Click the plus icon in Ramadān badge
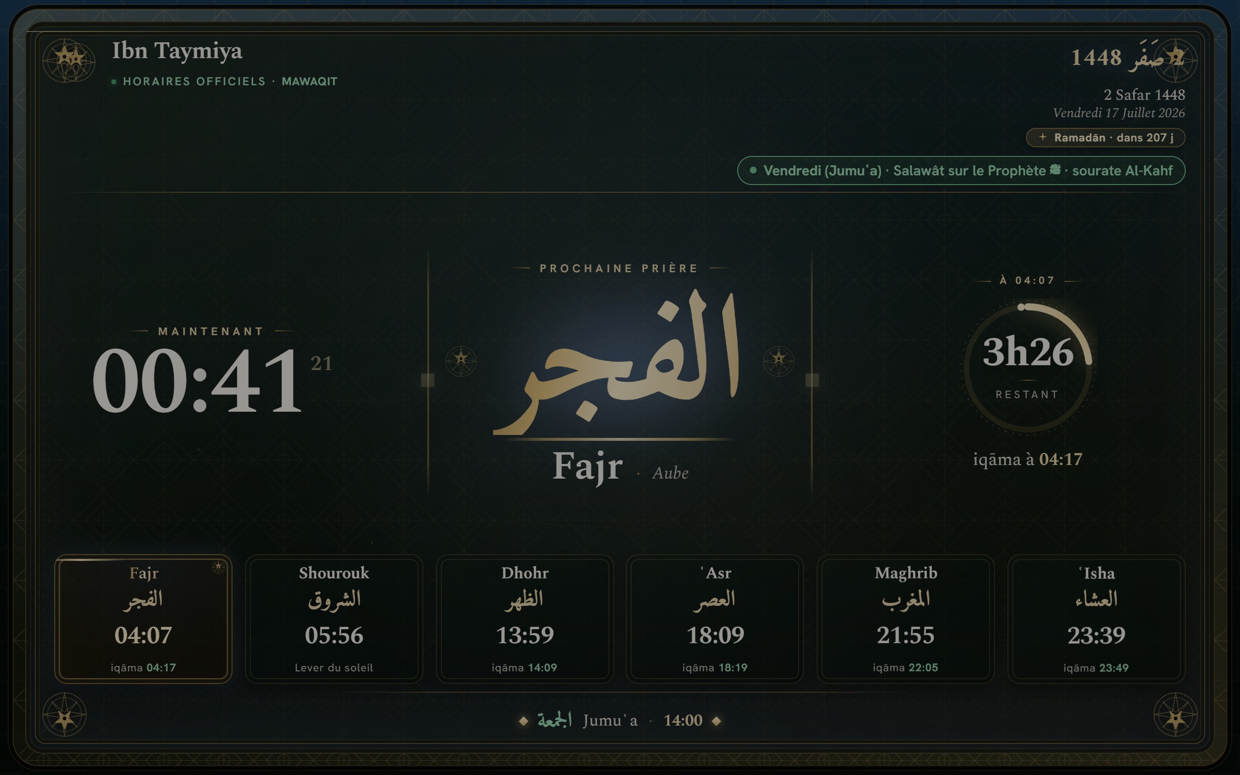The height and width of the screenshot is (775, 1240). (x=1042, y=137)
